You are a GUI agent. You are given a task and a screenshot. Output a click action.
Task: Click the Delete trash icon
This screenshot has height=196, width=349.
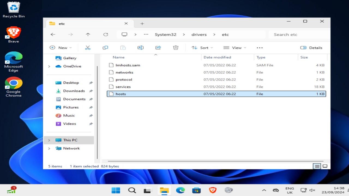(176, 48)
